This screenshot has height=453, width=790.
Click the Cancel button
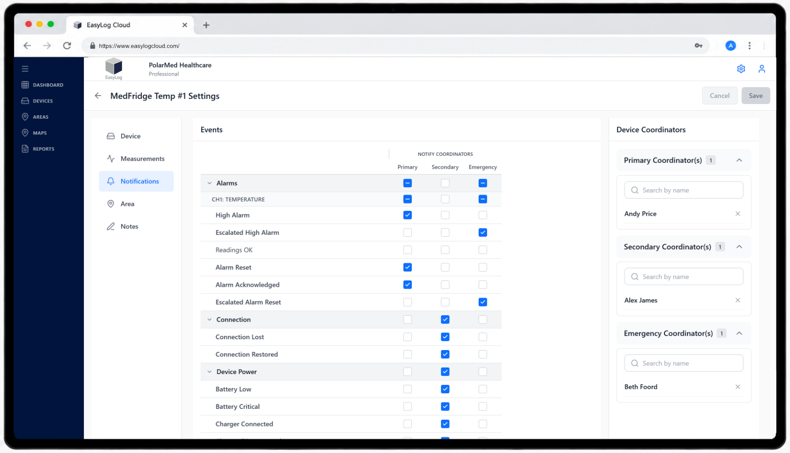pyautogui.click(x=720, y=96)
